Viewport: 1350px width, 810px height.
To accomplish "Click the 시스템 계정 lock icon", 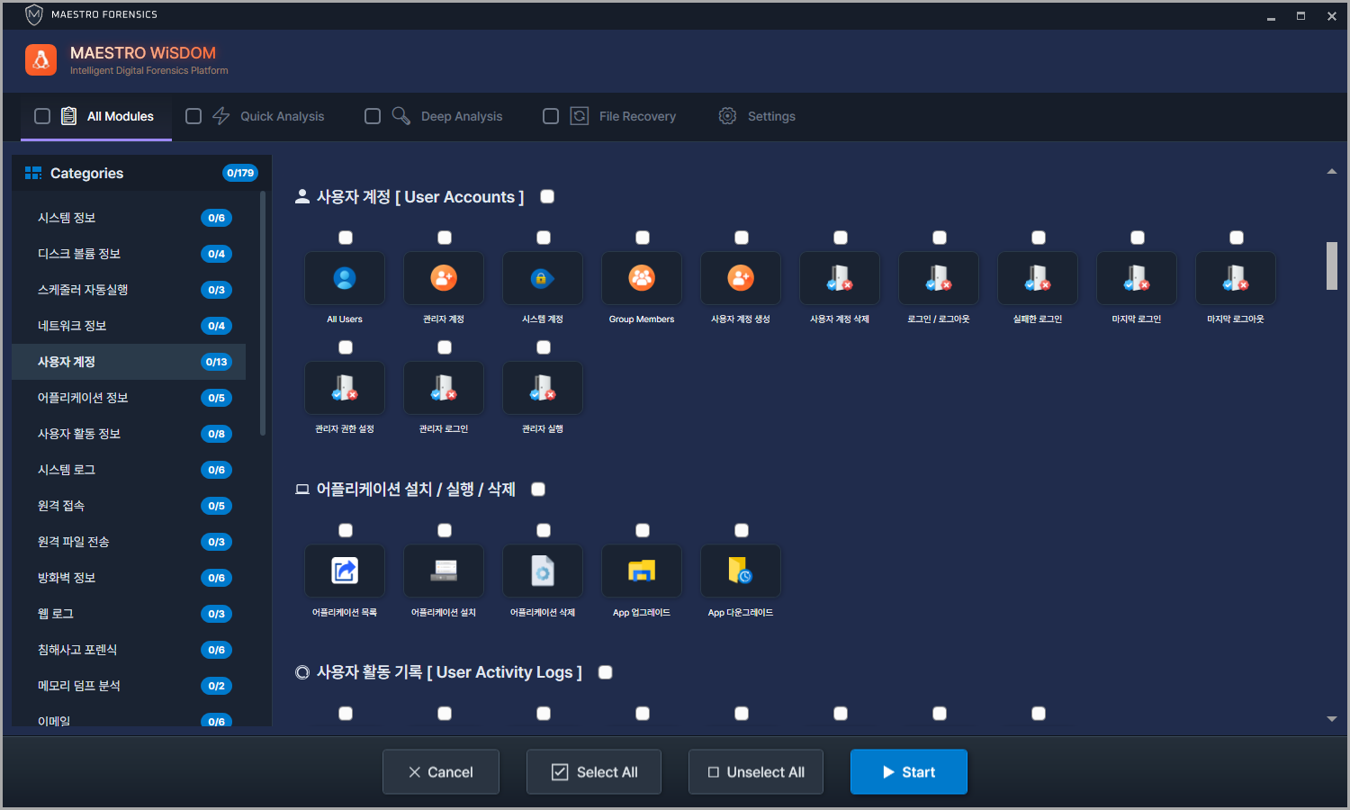I will click(x=543, y=279).
